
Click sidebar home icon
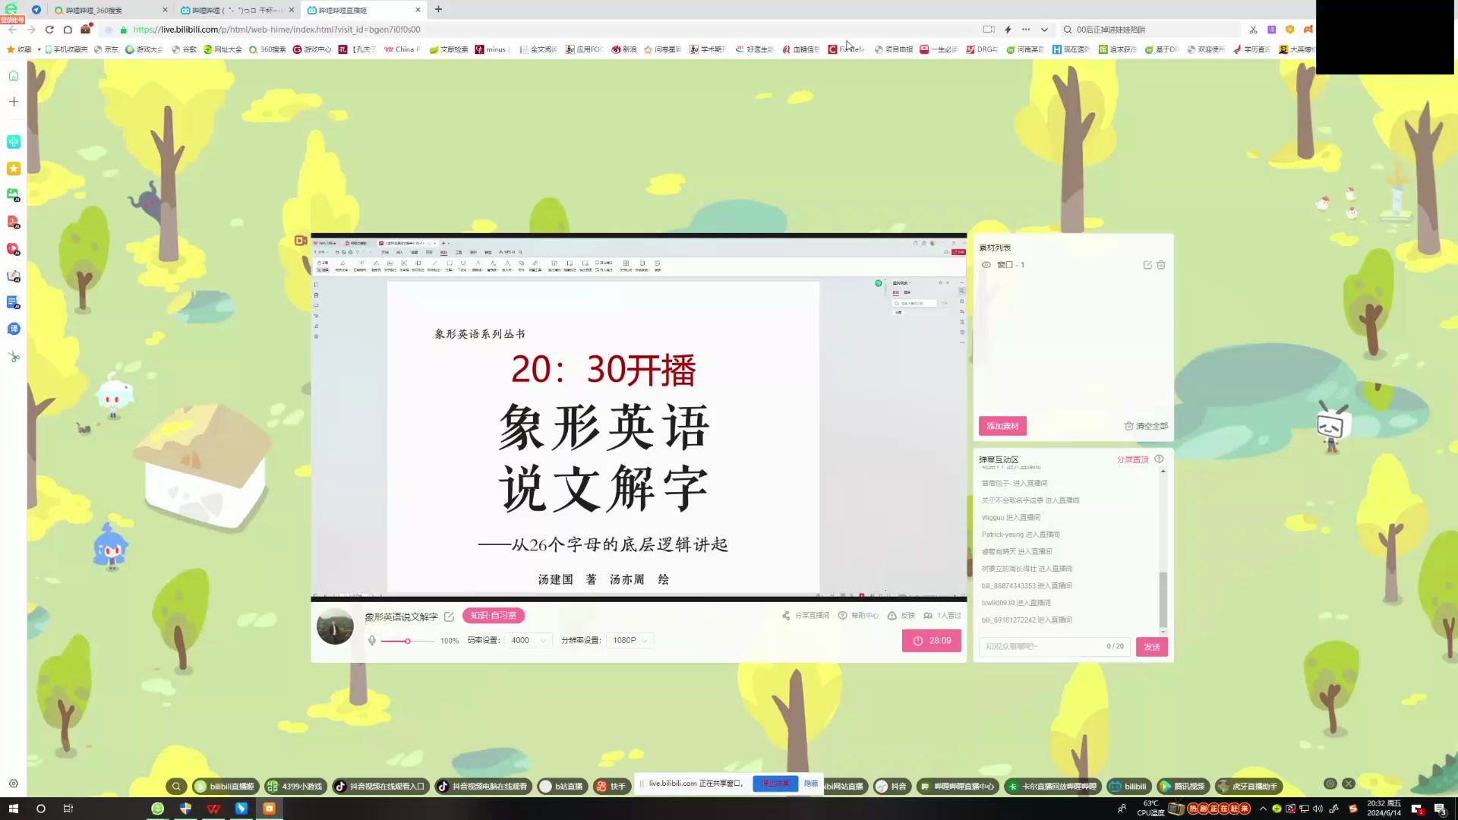pos(14,76)
